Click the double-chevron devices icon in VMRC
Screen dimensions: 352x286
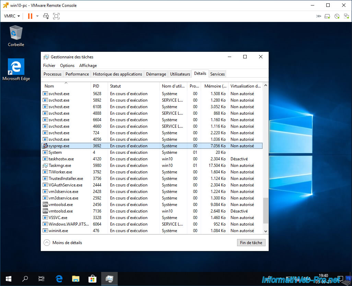(x=319, y=16)
